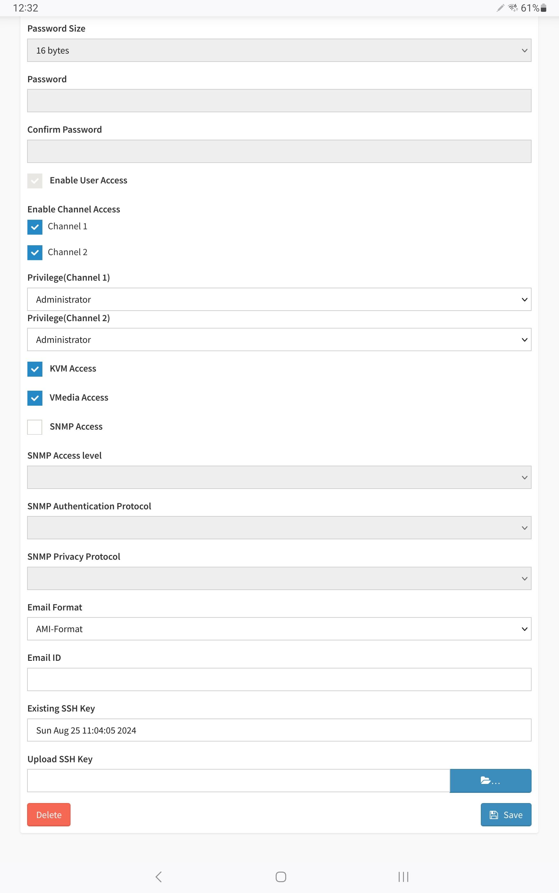
Task: Open the Password Size dropdown
Action: 279,50
